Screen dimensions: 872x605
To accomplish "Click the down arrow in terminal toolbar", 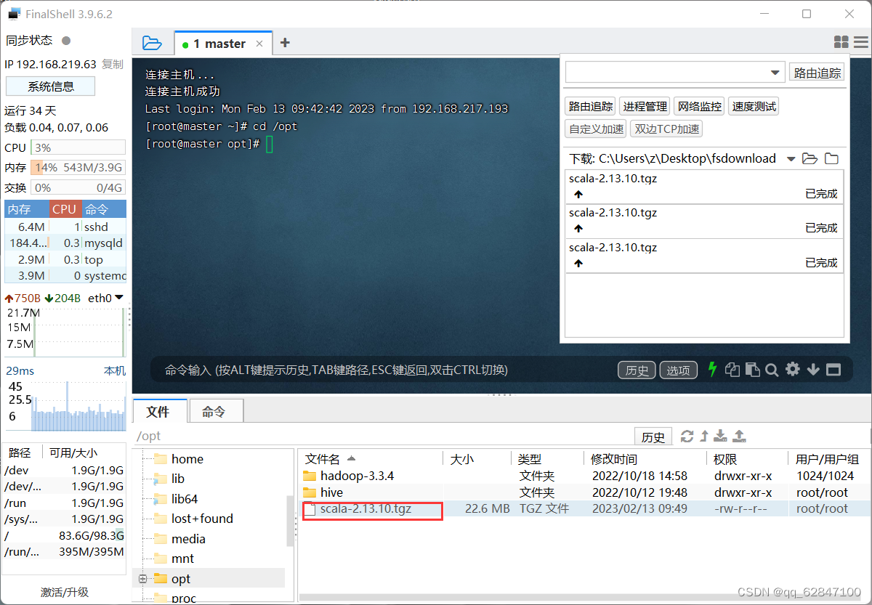I will point(813,370).
